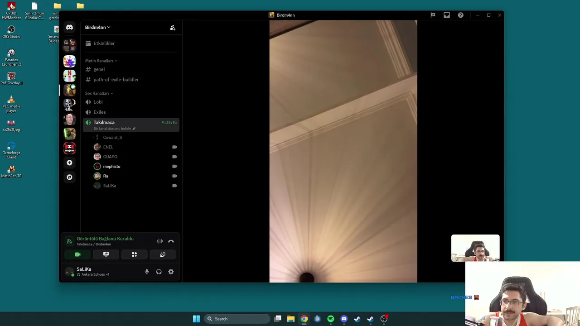Join the Exiles voice channel
Screen dimensions: 580x326
(x=131, y=112)
